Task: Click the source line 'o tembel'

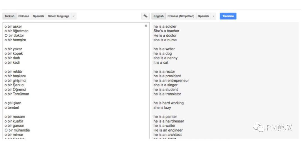Action: tap(12, 107)
